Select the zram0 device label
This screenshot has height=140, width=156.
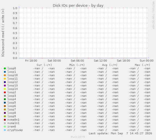click(12, 127)
